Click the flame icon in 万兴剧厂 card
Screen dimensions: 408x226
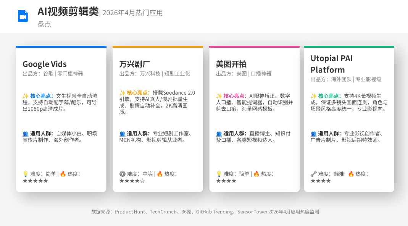(160, 174)
